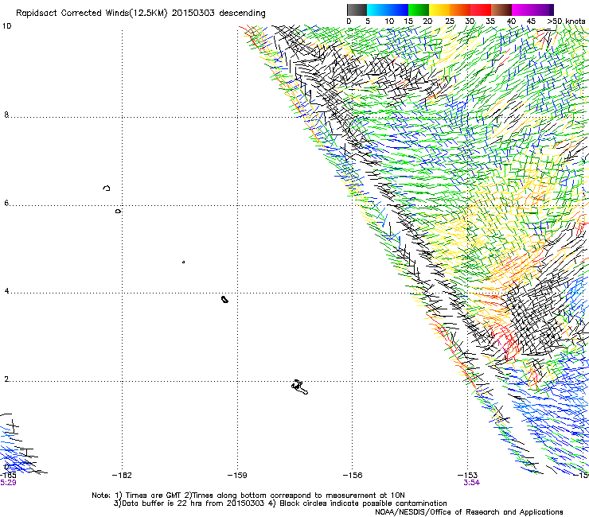
Task: Click longitude label '-153' on bottom axis
Action: tap(467, 476)
